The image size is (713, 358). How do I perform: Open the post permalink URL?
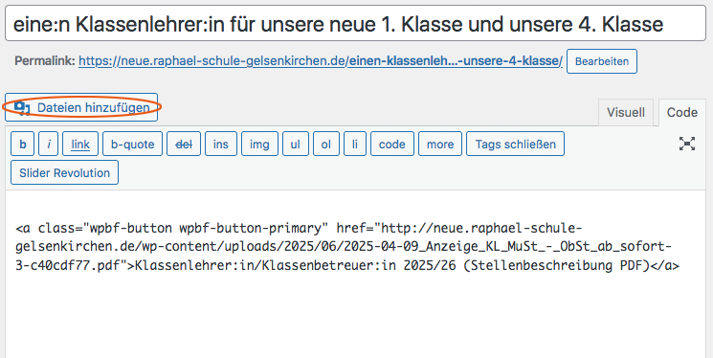click(320, 61)
